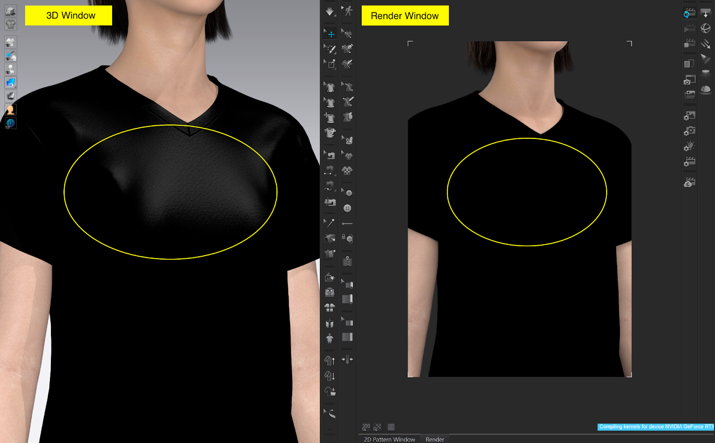Open the saved render images folder icon

tap(689, 94)
